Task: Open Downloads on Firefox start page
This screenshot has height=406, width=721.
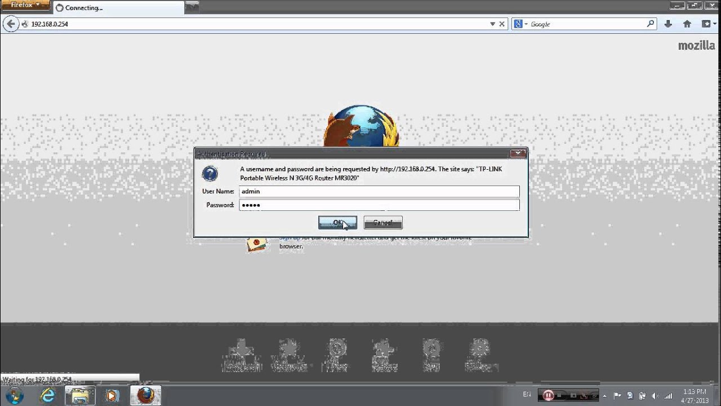Action: (x=242, y=355)
